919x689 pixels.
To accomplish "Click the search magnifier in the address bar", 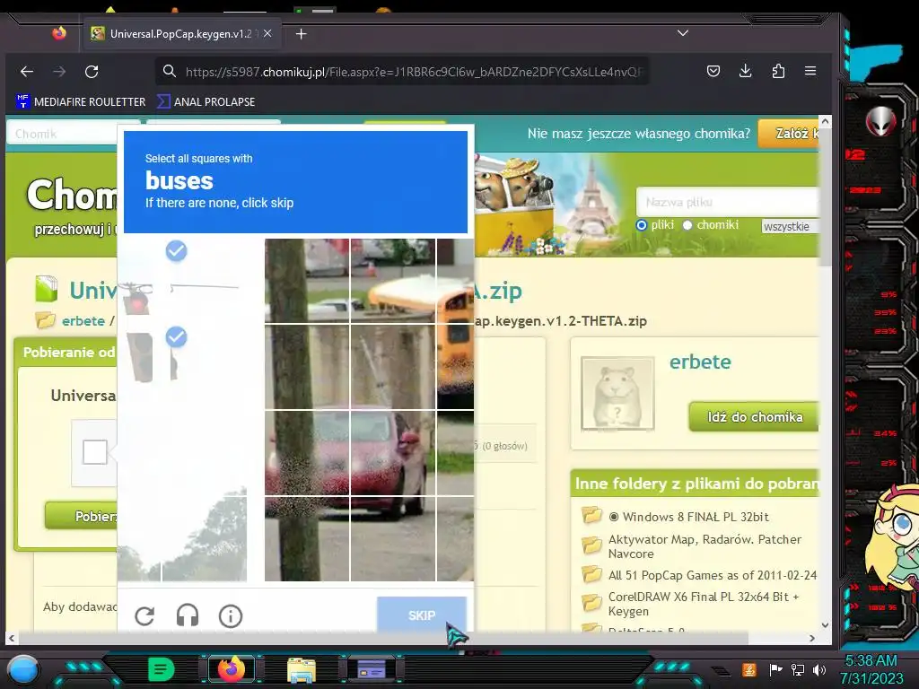I will point(170,72).
